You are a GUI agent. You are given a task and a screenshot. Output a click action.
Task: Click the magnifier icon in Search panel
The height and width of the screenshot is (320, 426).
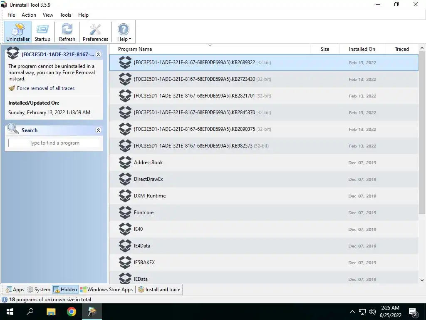pyautogui.click(x=13, y=129)
